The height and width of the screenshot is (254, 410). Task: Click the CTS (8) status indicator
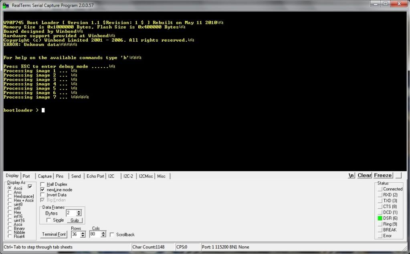380,206
